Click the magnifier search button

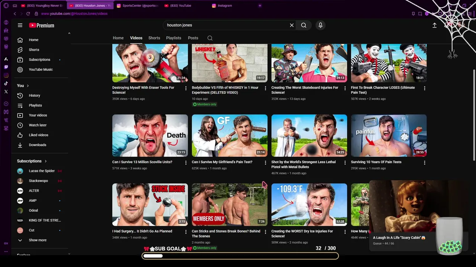pos(304,25)
